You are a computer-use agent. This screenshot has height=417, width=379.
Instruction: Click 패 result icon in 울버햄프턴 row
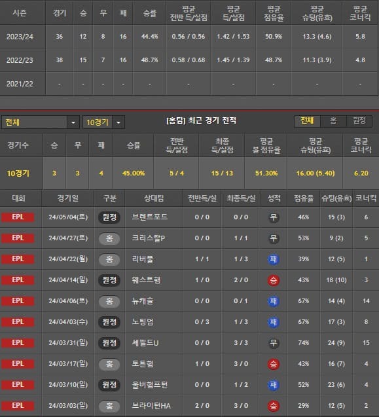(x=274, y=385)
